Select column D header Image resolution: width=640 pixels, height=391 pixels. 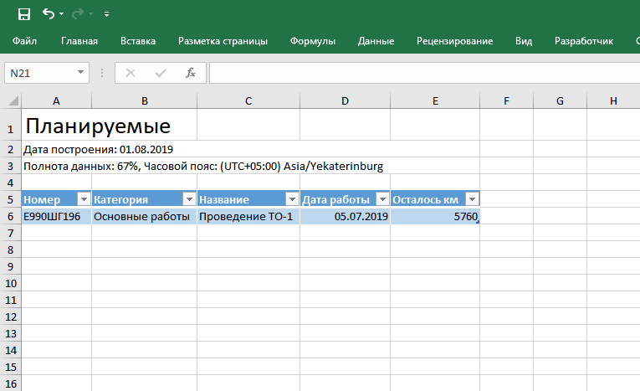pos(345,101)
